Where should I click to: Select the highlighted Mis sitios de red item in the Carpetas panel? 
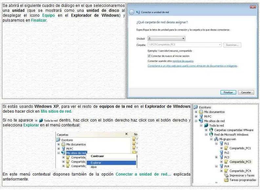(x=76, y=153)
